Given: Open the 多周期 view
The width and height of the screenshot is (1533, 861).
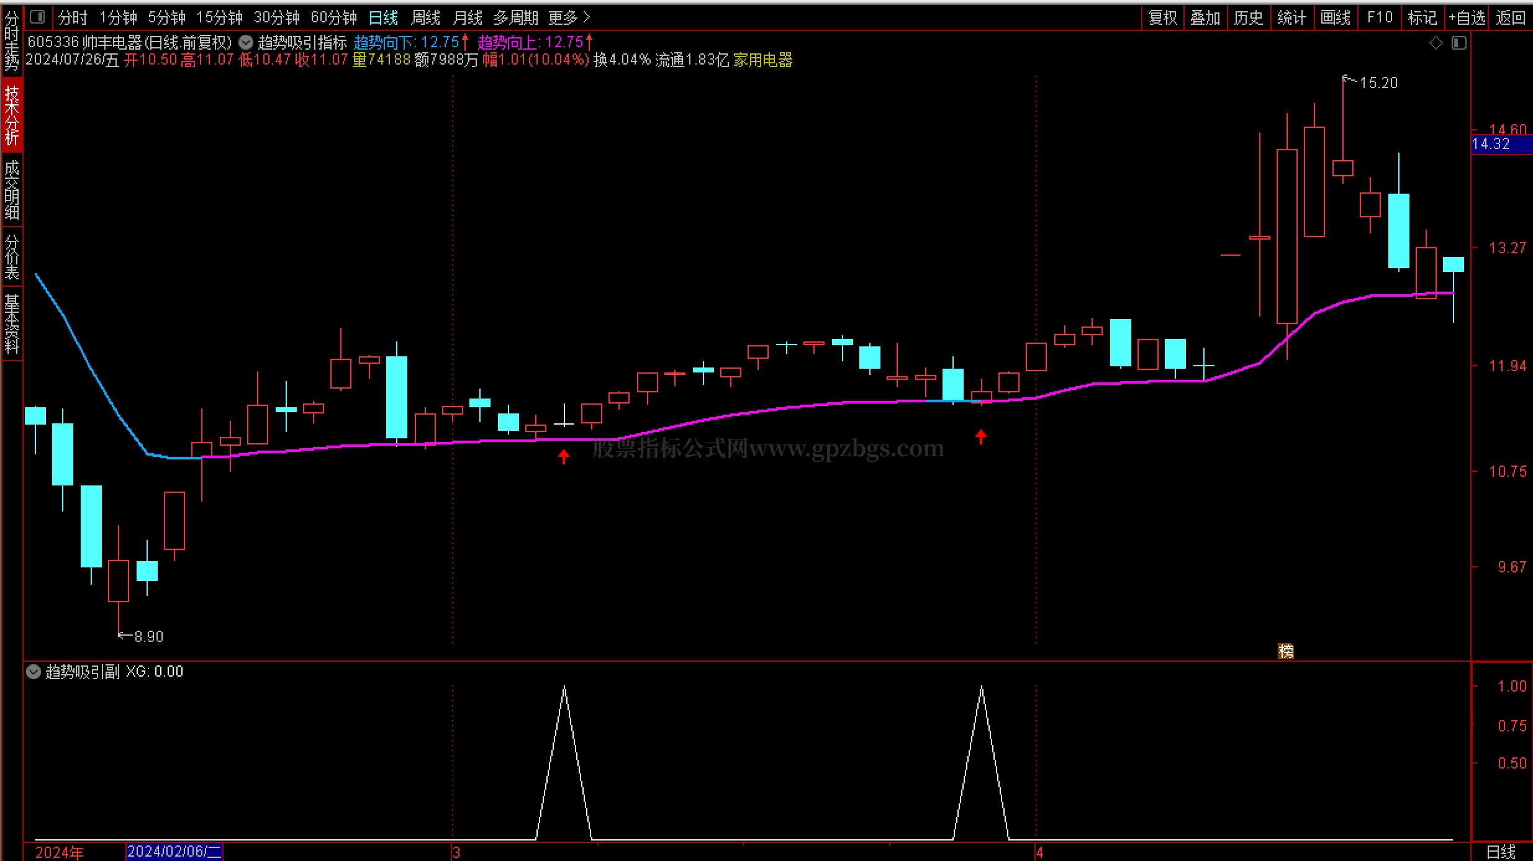Looking at the screenshot, I should 515,17.
